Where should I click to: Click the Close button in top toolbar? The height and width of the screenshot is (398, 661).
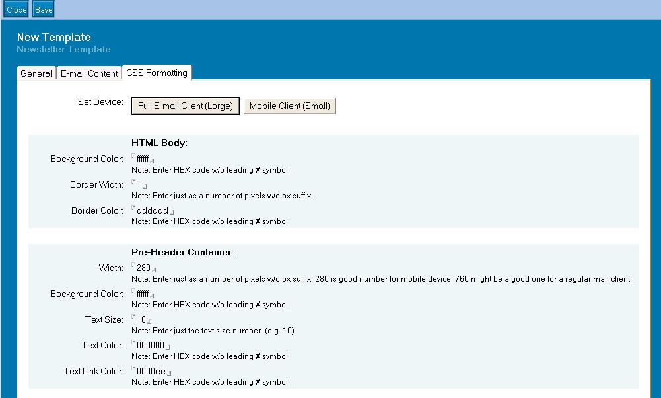click(x=17, y=10)
